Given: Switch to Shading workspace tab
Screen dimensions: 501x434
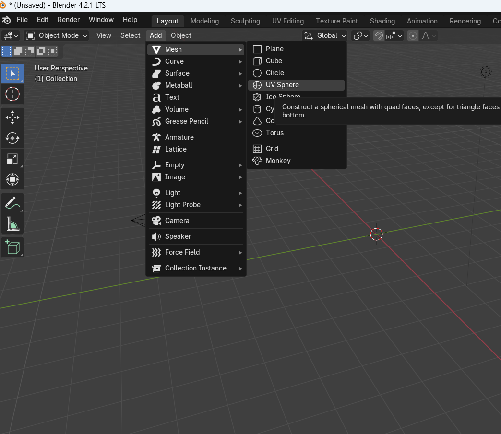Looking at the screenshot, I should 382,21.
